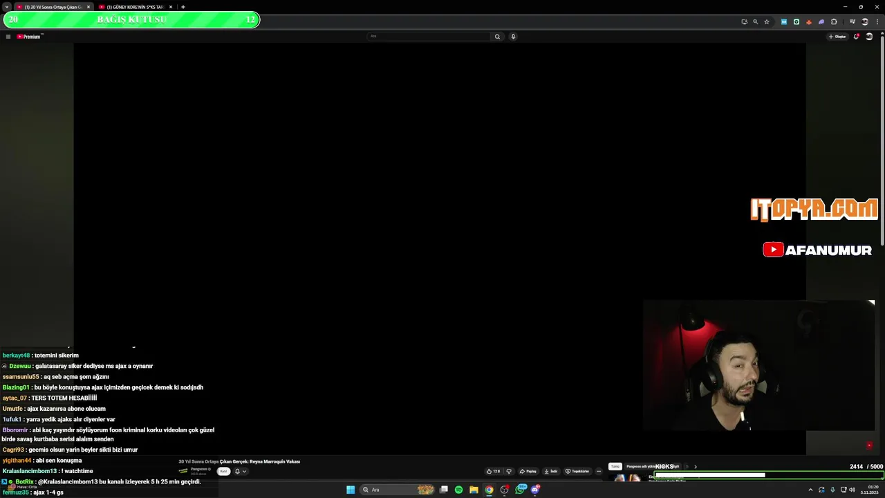Start voice search with the microphone
The image size is (885, 498).
pos(513,37)
